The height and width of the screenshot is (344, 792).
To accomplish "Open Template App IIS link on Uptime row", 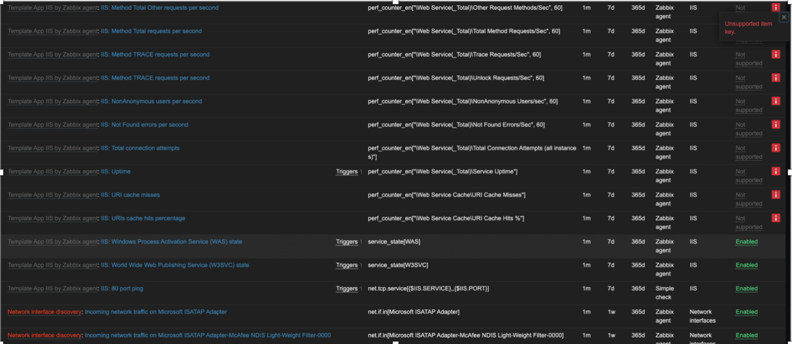I will tap(52, 172).
